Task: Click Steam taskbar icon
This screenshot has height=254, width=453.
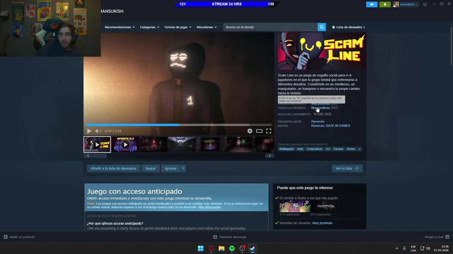Action: click(x=252, y=248)
